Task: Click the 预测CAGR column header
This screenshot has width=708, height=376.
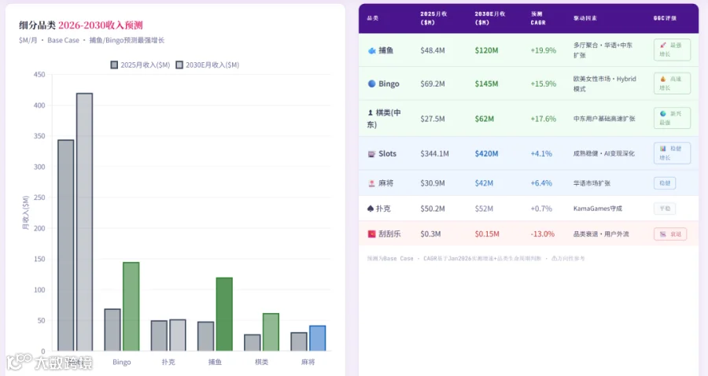Action: (x=538, y=18)
